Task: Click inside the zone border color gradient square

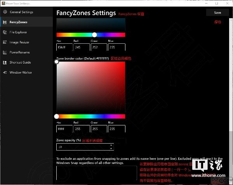Action: [91, 87]
